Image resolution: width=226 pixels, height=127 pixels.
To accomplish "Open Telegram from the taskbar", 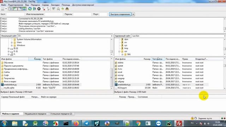I will click(87, 123).
